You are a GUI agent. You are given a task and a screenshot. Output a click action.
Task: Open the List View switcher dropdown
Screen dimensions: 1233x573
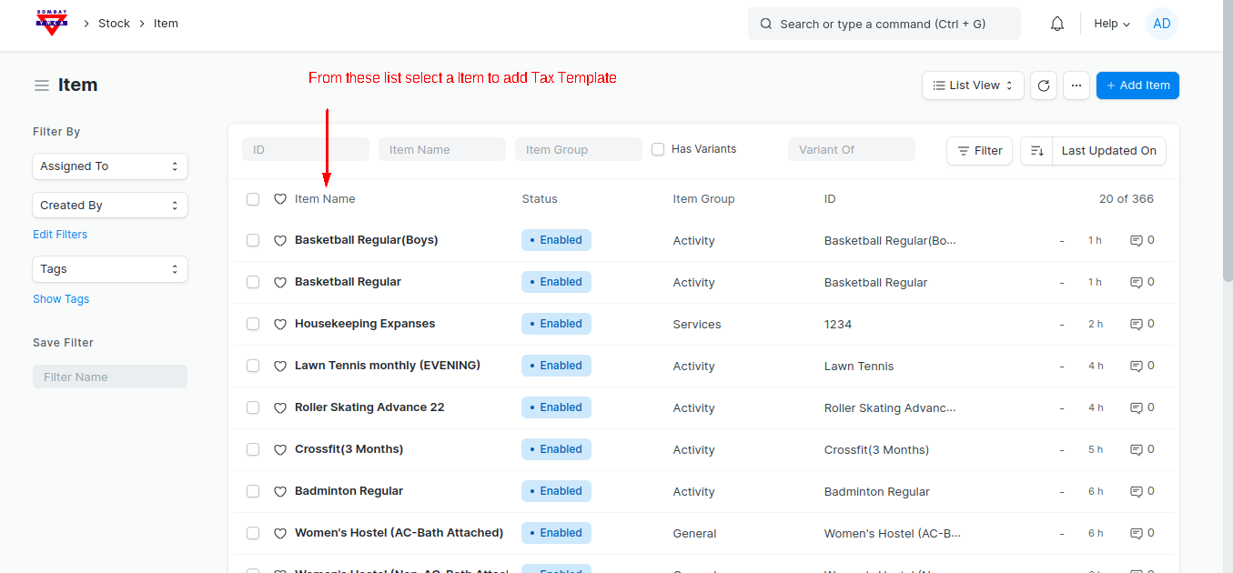coord(973,85)
